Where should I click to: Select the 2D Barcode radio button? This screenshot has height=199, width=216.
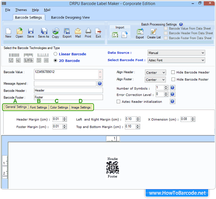pos(55,60)
